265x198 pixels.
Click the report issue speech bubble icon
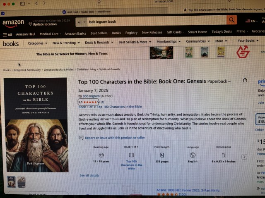point(81,138)
